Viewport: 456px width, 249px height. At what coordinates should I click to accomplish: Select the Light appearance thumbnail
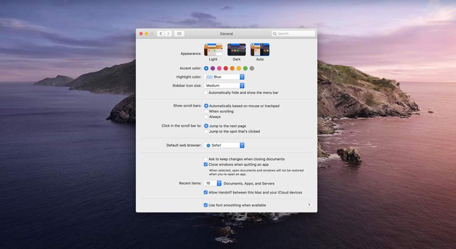(x=213, y=50)
